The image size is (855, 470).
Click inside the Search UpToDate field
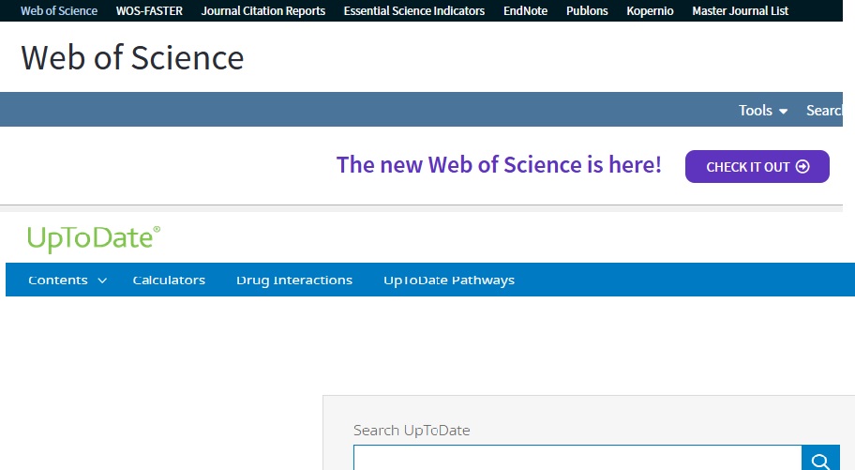coord(577,460)
